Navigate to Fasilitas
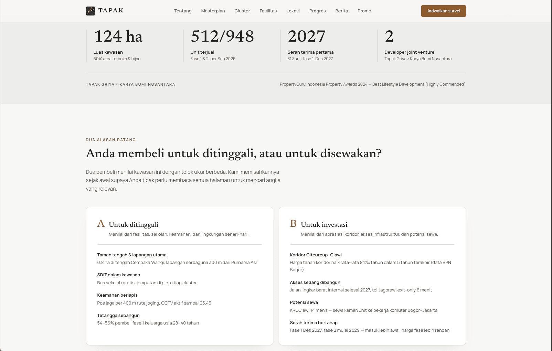552x351 pixels. (x=268, y=11)
